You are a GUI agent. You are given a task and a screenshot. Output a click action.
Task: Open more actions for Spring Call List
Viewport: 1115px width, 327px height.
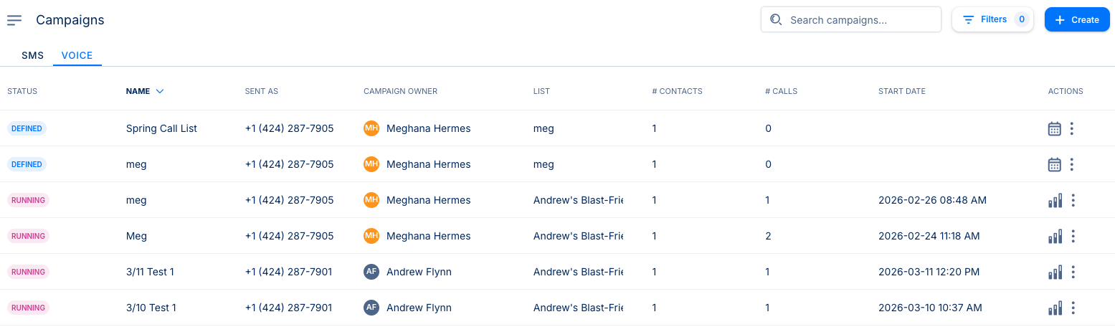tap(1072, 129)
